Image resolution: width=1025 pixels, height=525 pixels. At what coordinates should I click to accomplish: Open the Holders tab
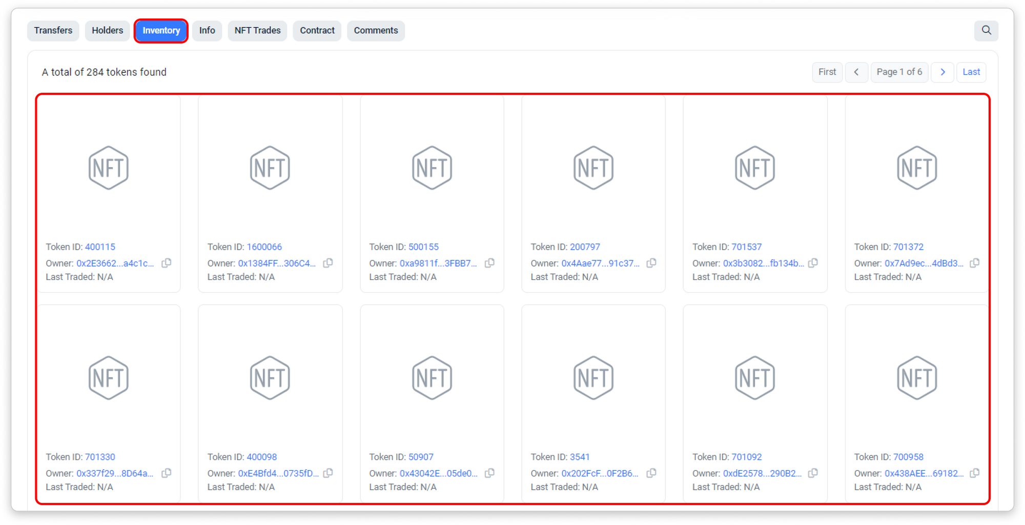108,31
